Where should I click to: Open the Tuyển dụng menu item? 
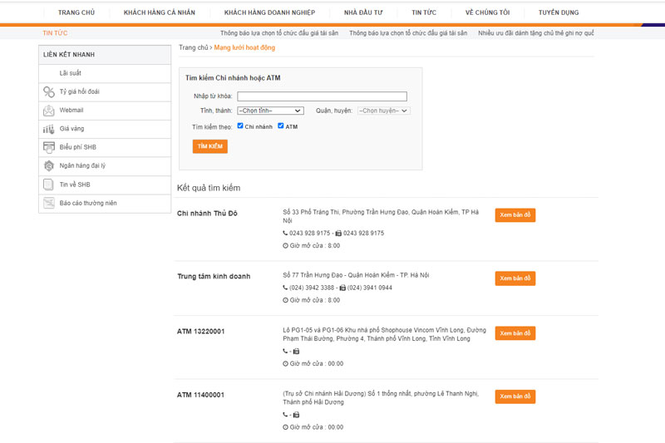(x=559, y=12)
